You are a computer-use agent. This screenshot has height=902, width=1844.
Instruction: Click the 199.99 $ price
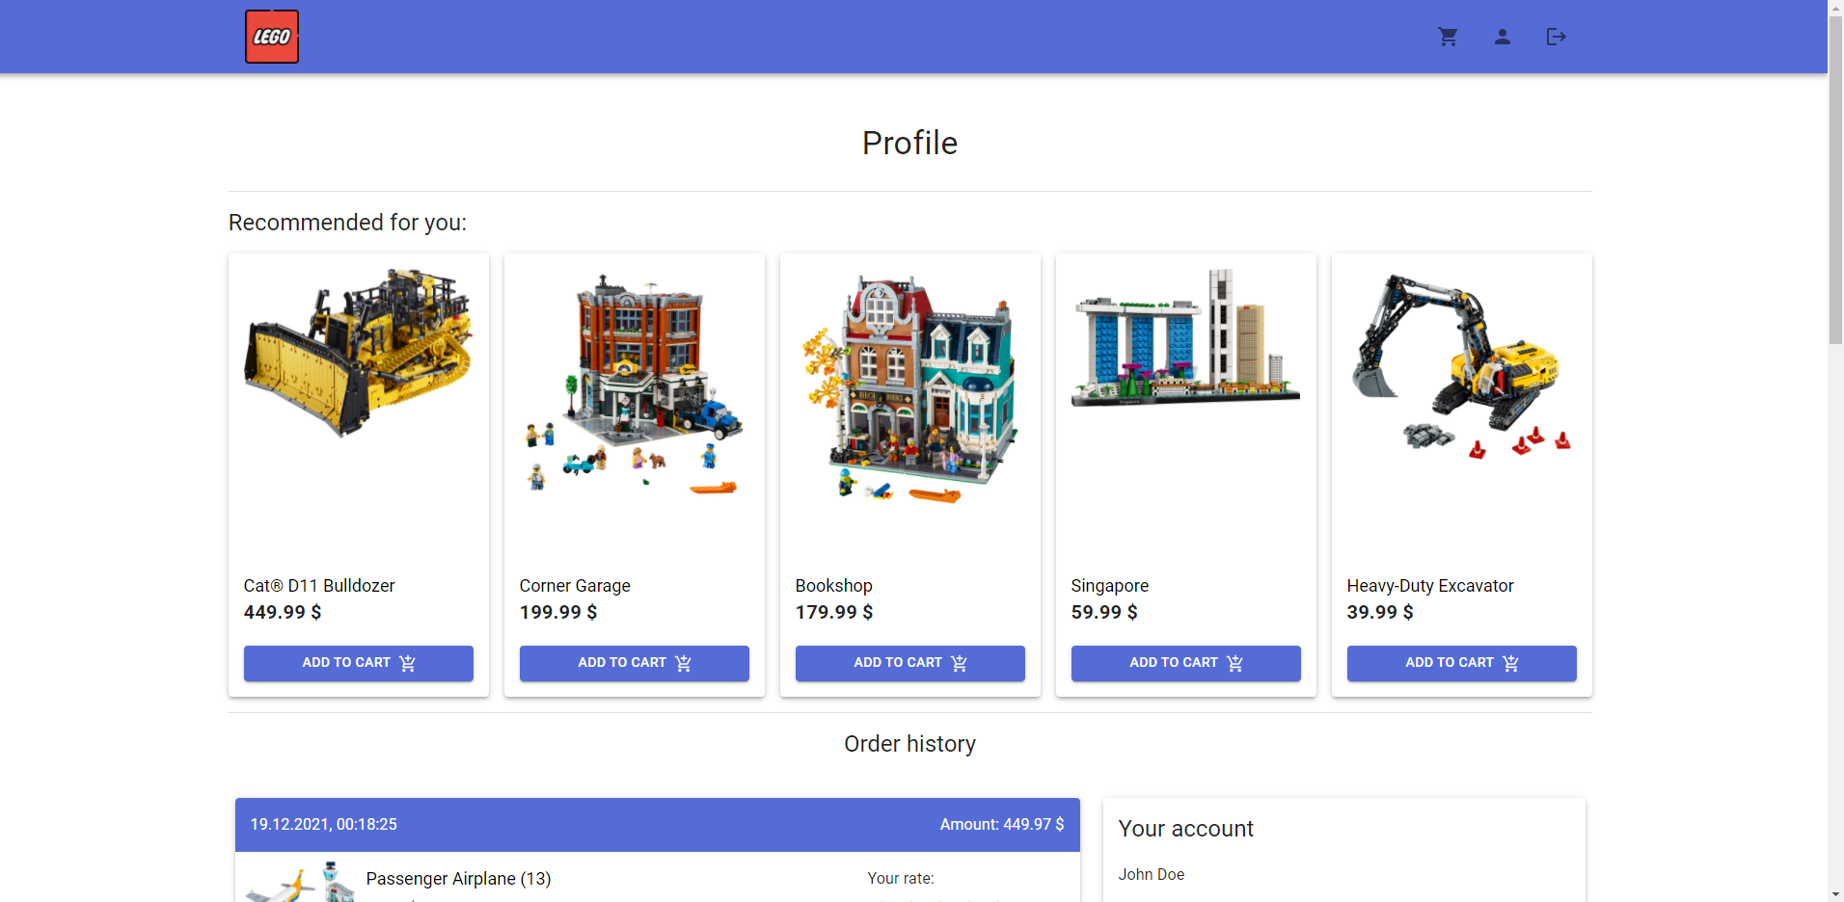558,612
